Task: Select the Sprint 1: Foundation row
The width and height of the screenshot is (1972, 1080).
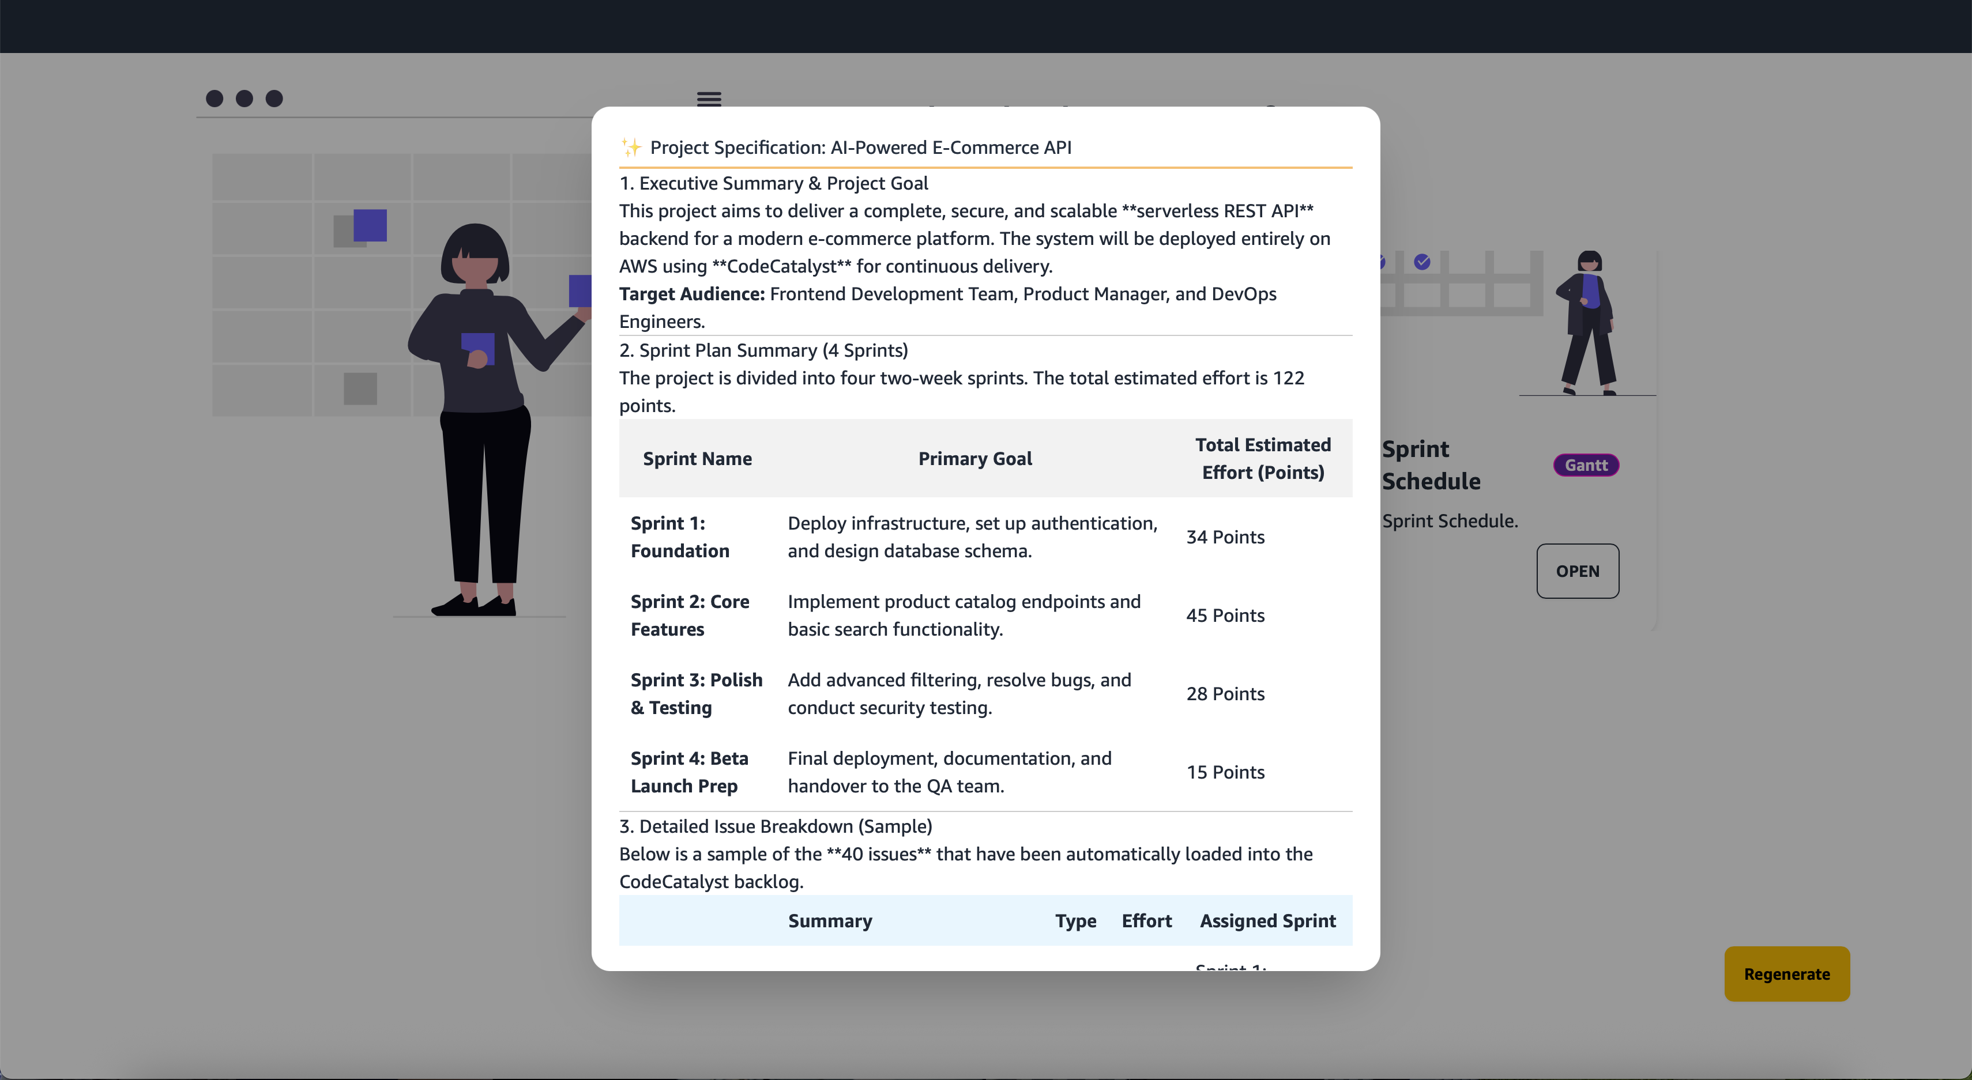Action: click(680, 537)
